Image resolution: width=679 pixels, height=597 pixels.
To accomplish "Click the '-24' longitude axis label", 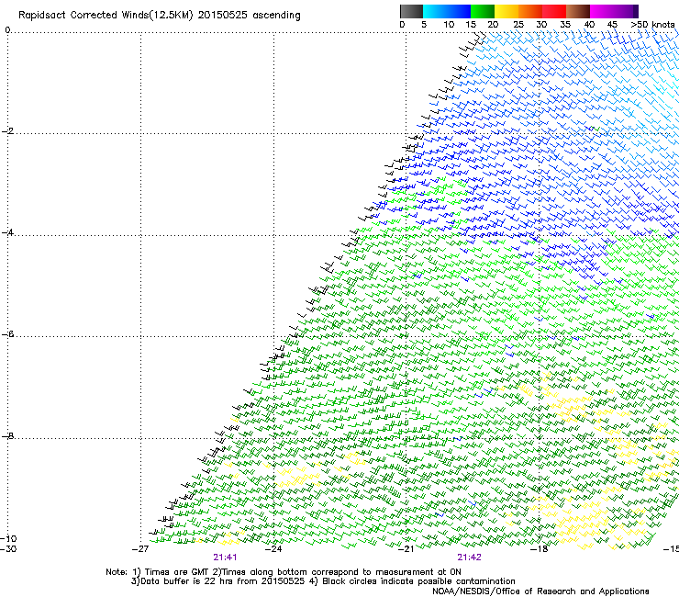I will coord(273,549).
